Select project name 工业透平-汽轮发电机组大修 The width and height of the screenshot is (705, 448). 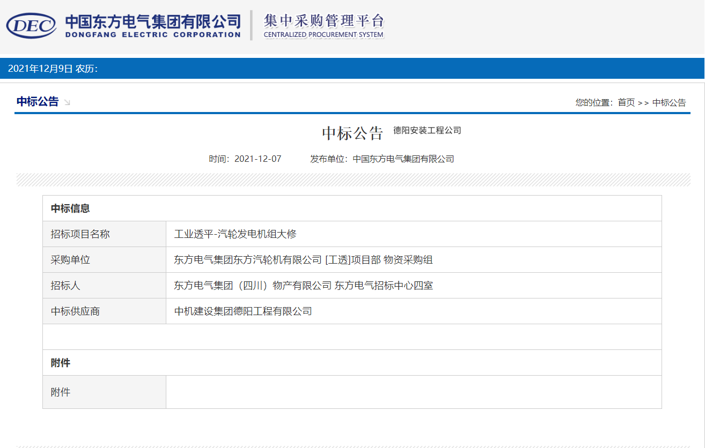coord(236,234)
